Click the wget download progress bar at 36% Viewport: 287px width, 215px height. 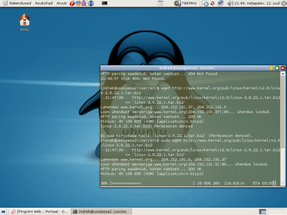pos(152,183)
